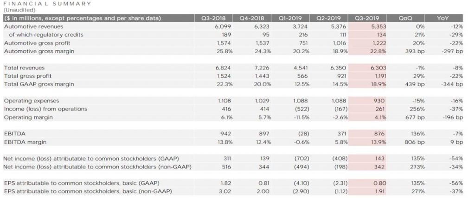
Task: Click the Q3-2019 column header
Action: pyautogui.click(x=365, y=18)
